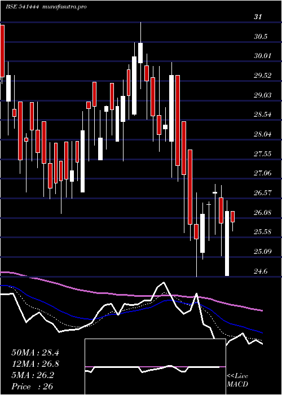282x395 pixels.
Task: Click the 25.58 price axis label
Action: [262, 232]
